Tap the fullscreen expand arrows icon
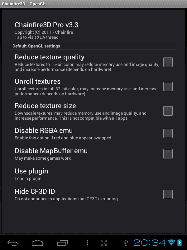The height and width of the screenshot is (250, 187). (104, 243)
